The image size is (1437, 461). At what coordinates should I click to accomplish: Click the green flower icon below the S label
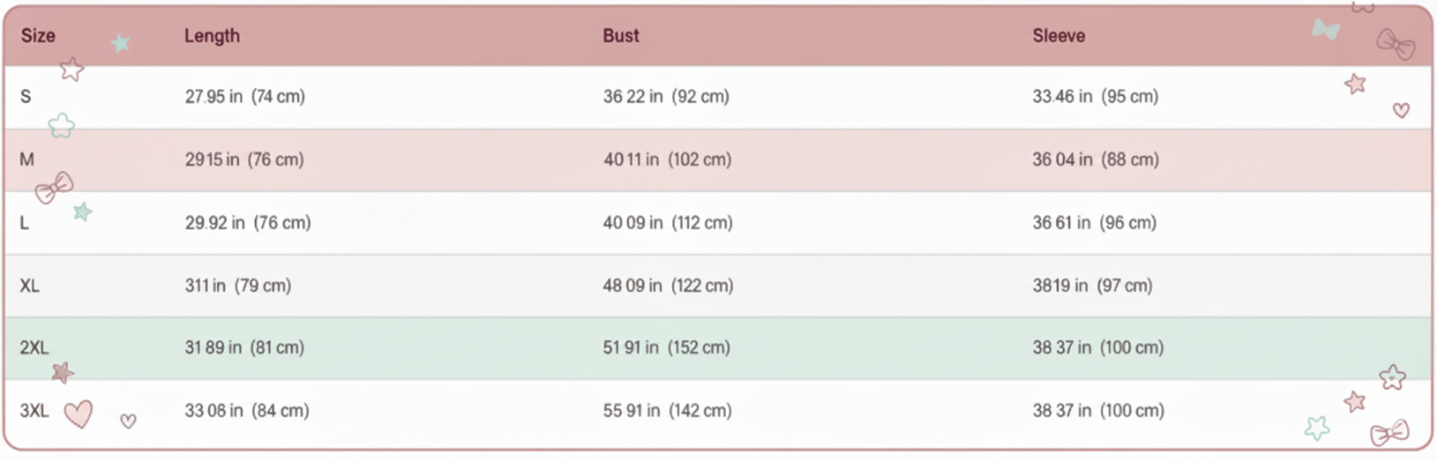pyautogui.click(x=61, y=126)
